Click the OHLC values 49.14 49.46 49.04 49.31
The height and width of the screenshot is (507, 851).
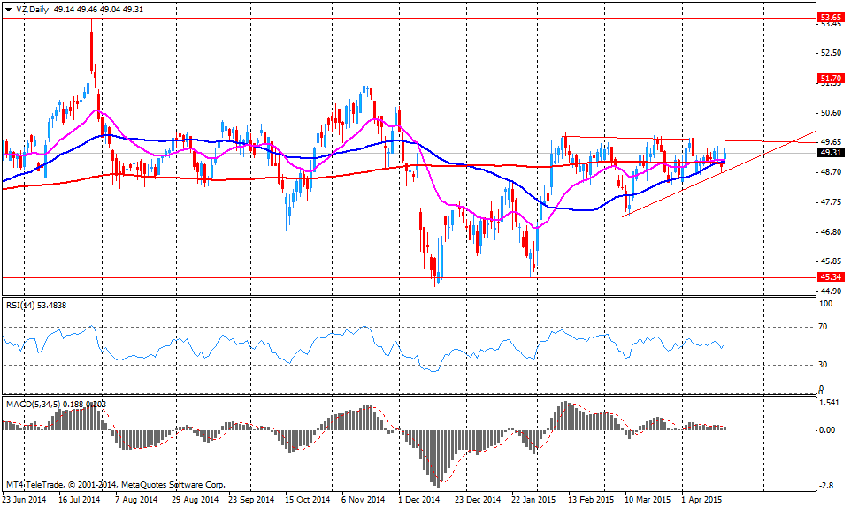pyautogui.click(x=98, y=9)
